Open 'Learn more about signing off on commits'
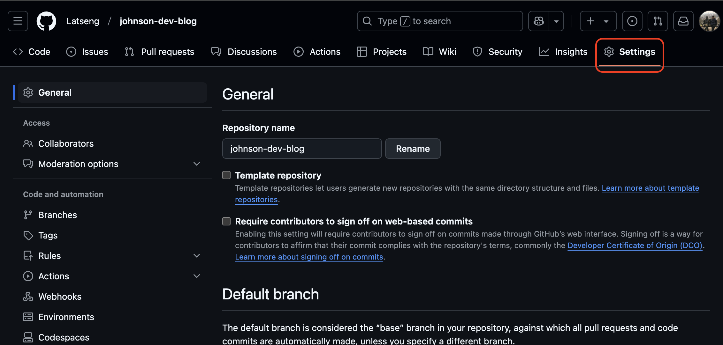The image size is (723, 345). click(309, 257)
